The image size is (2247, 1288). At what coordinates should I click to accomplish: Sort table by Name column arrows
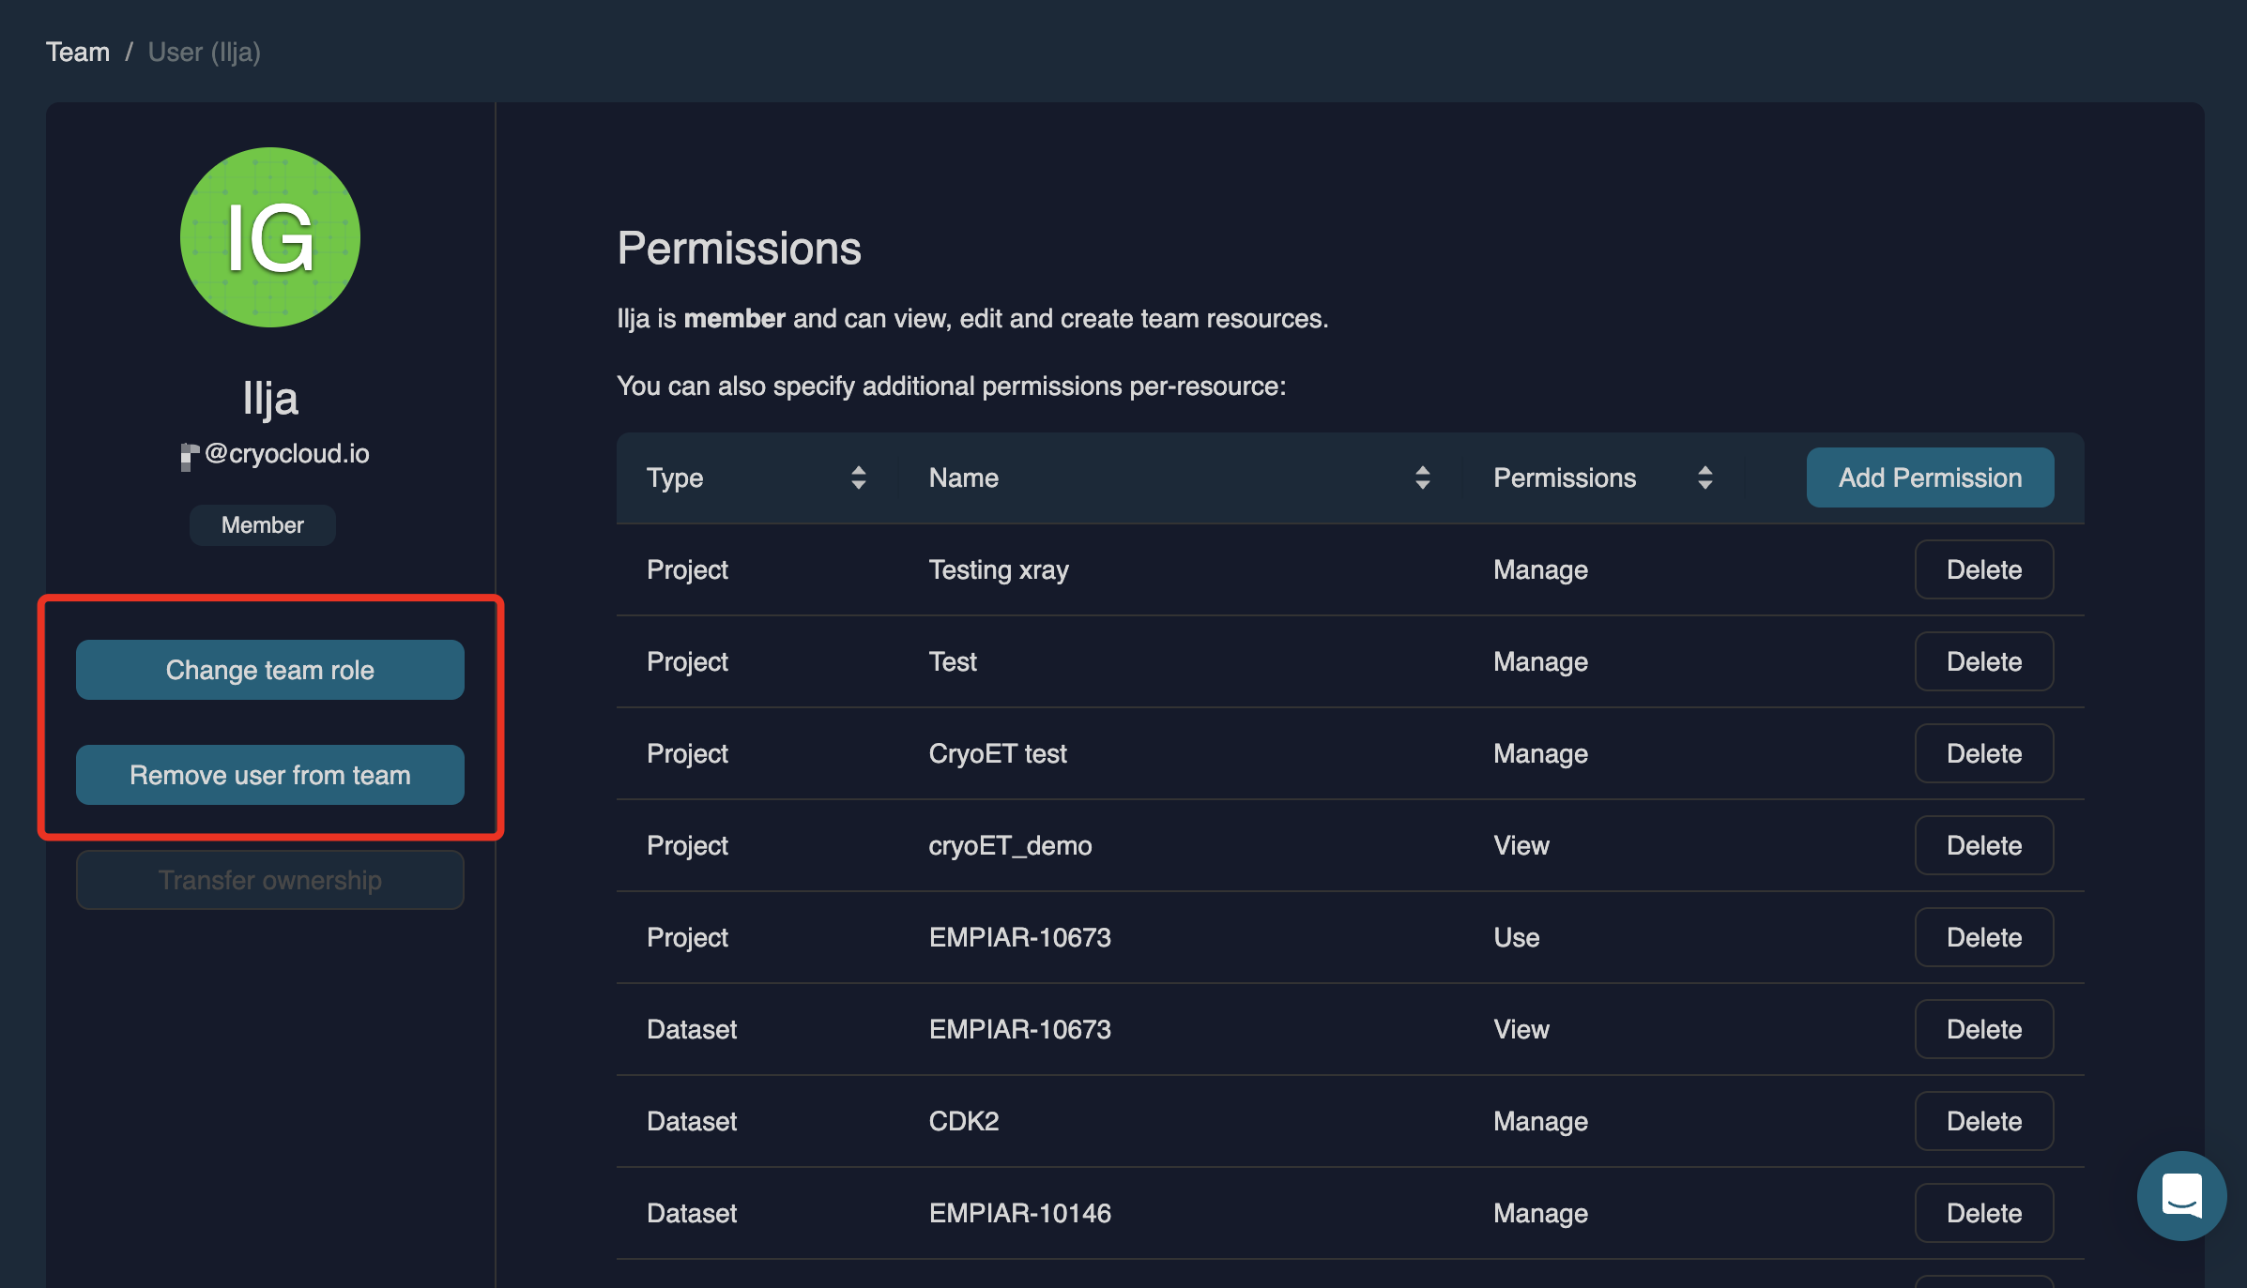[x=1422, y=477]
